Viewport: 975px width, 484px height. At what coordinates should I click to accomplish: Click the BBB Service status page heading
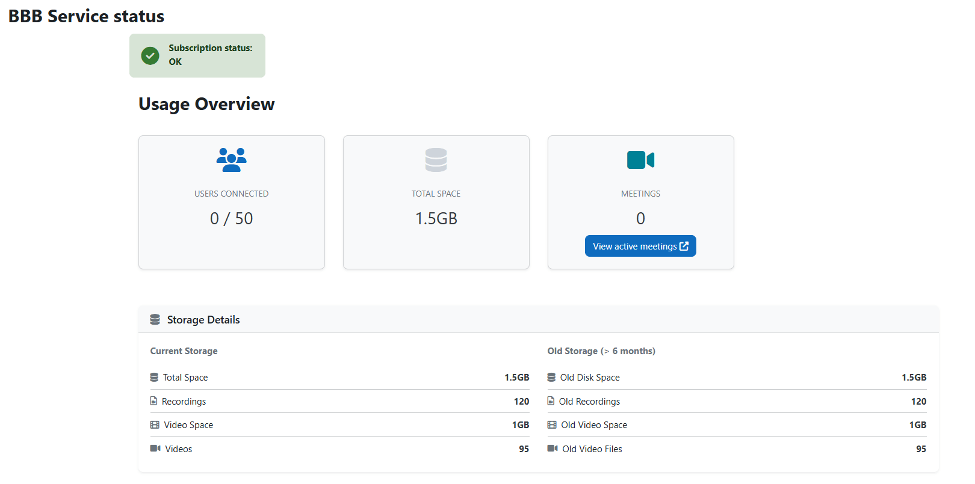point(86,16)
